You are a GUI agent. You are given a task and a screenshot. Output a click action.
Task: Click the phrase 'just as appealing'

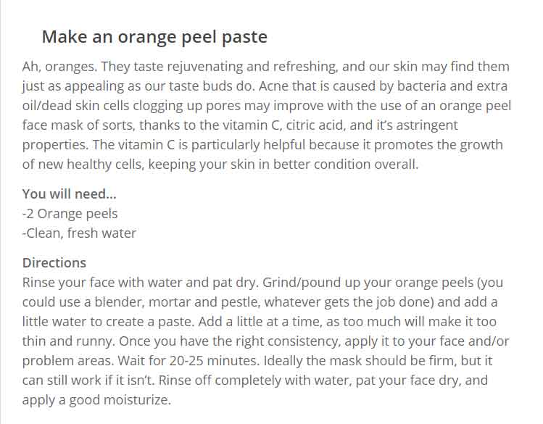click(72, 86)
